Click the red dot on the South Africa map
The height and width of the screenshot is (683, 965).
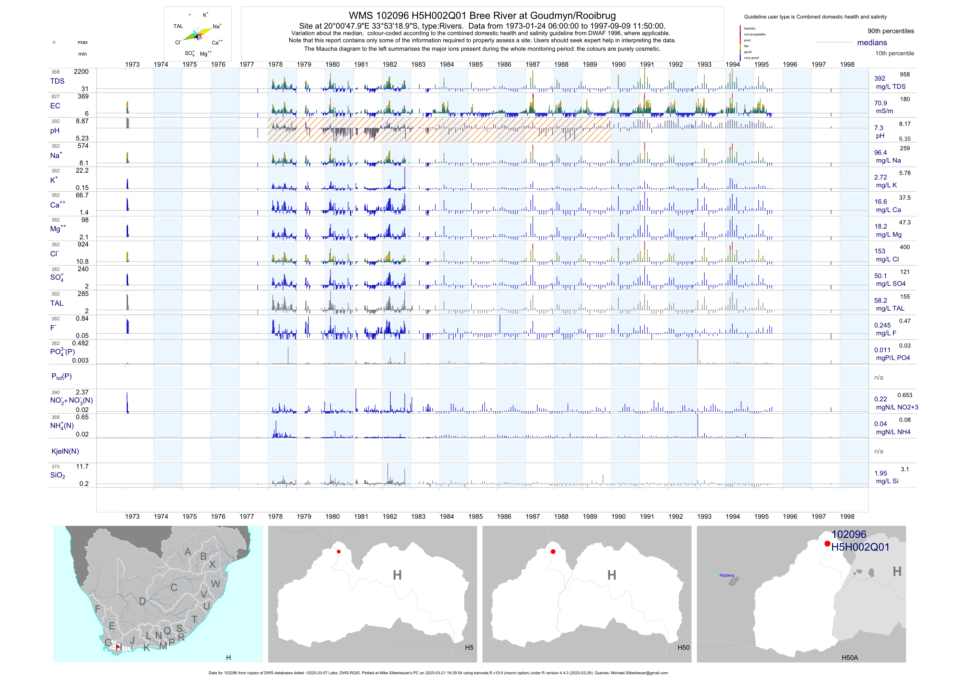[118, 647]
